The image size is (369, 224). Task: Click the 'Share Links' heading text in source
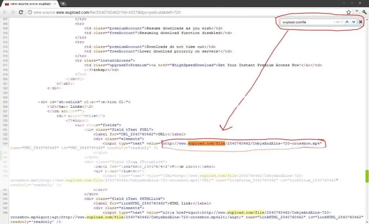(x=69, y=107)
